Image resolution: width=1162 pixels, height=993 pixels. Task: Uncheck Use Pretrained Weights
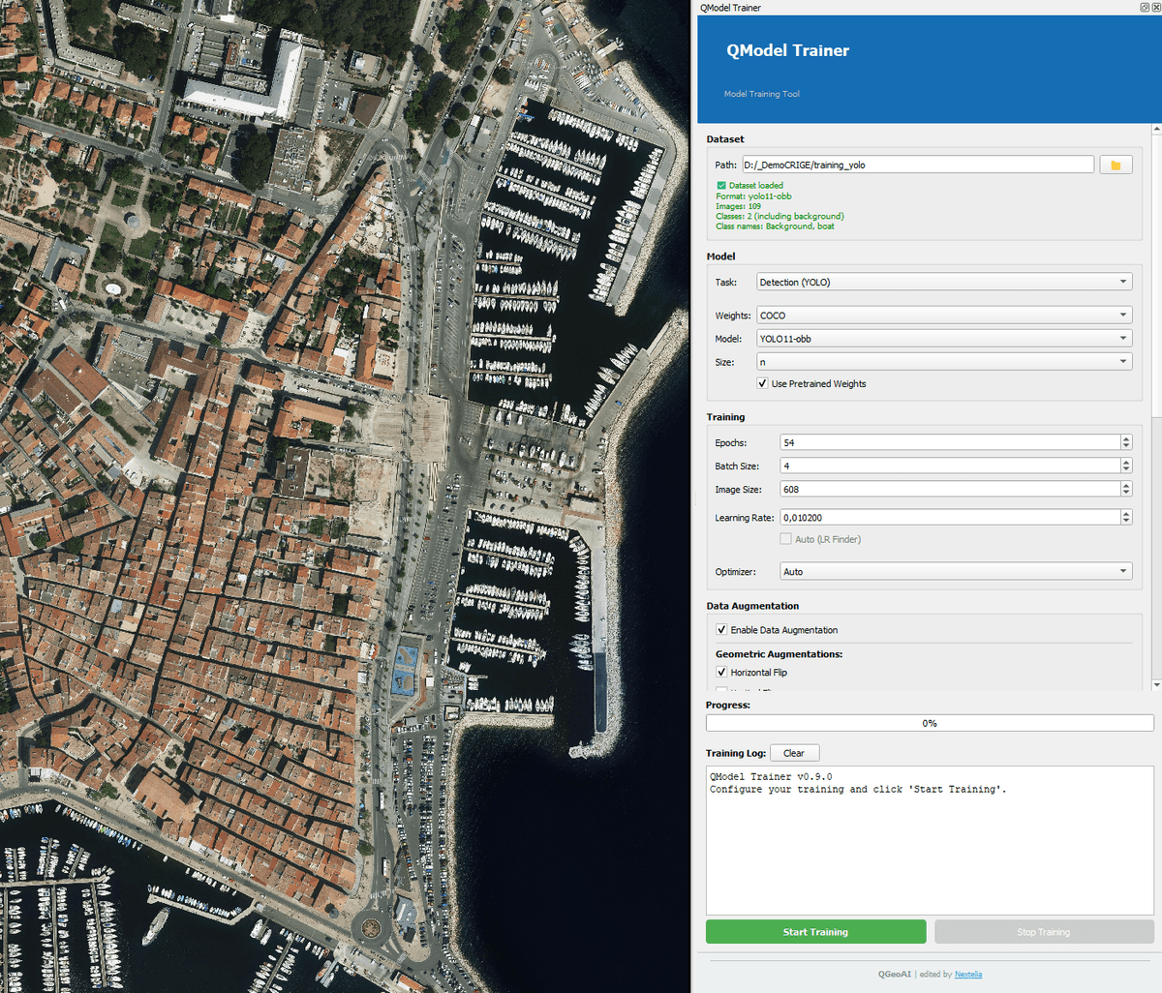click(x=762, y=383)
